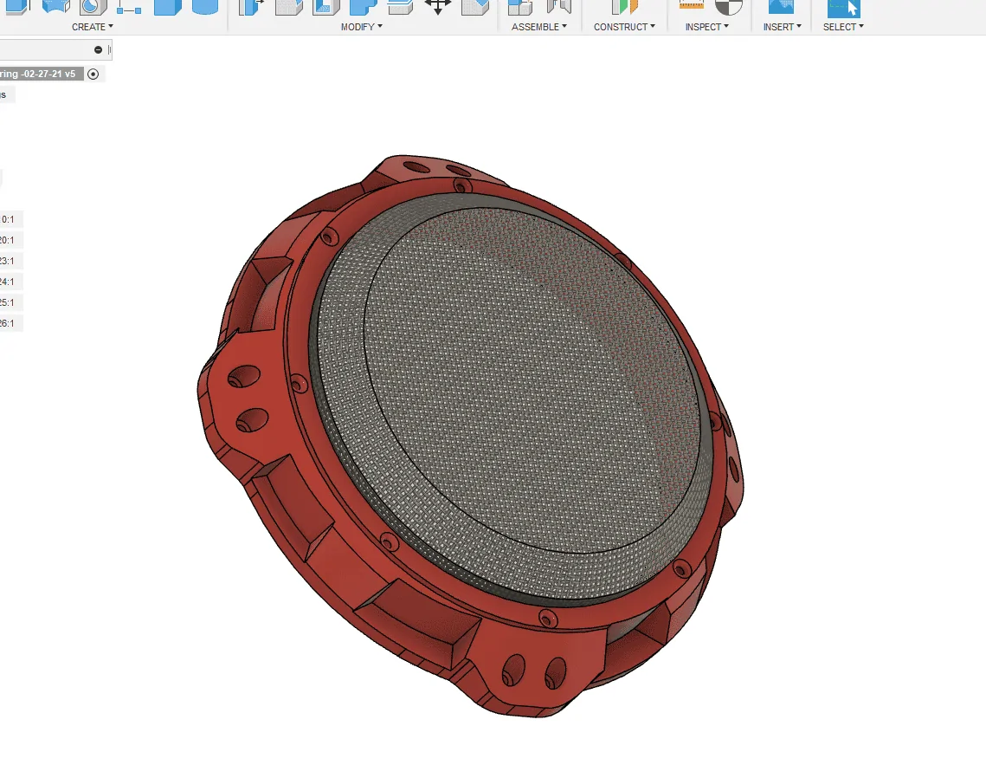986x778 pixels.
Task: Select the Move/Copy arrows tool
Action: pyautogui.click(x=438, y=6)
